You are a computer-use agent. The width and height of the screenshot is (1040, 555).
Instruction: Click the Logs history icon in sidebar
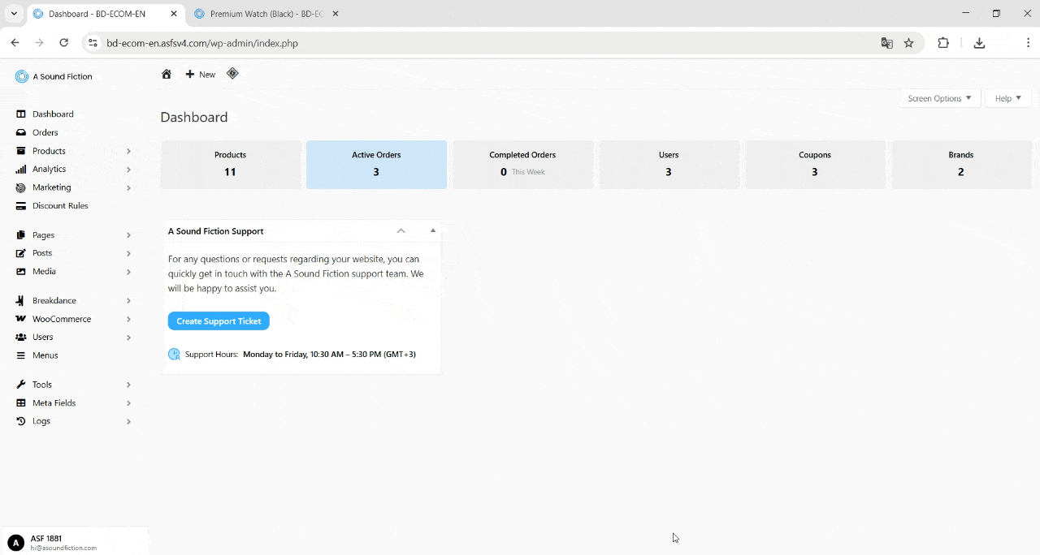coord(21,421)
